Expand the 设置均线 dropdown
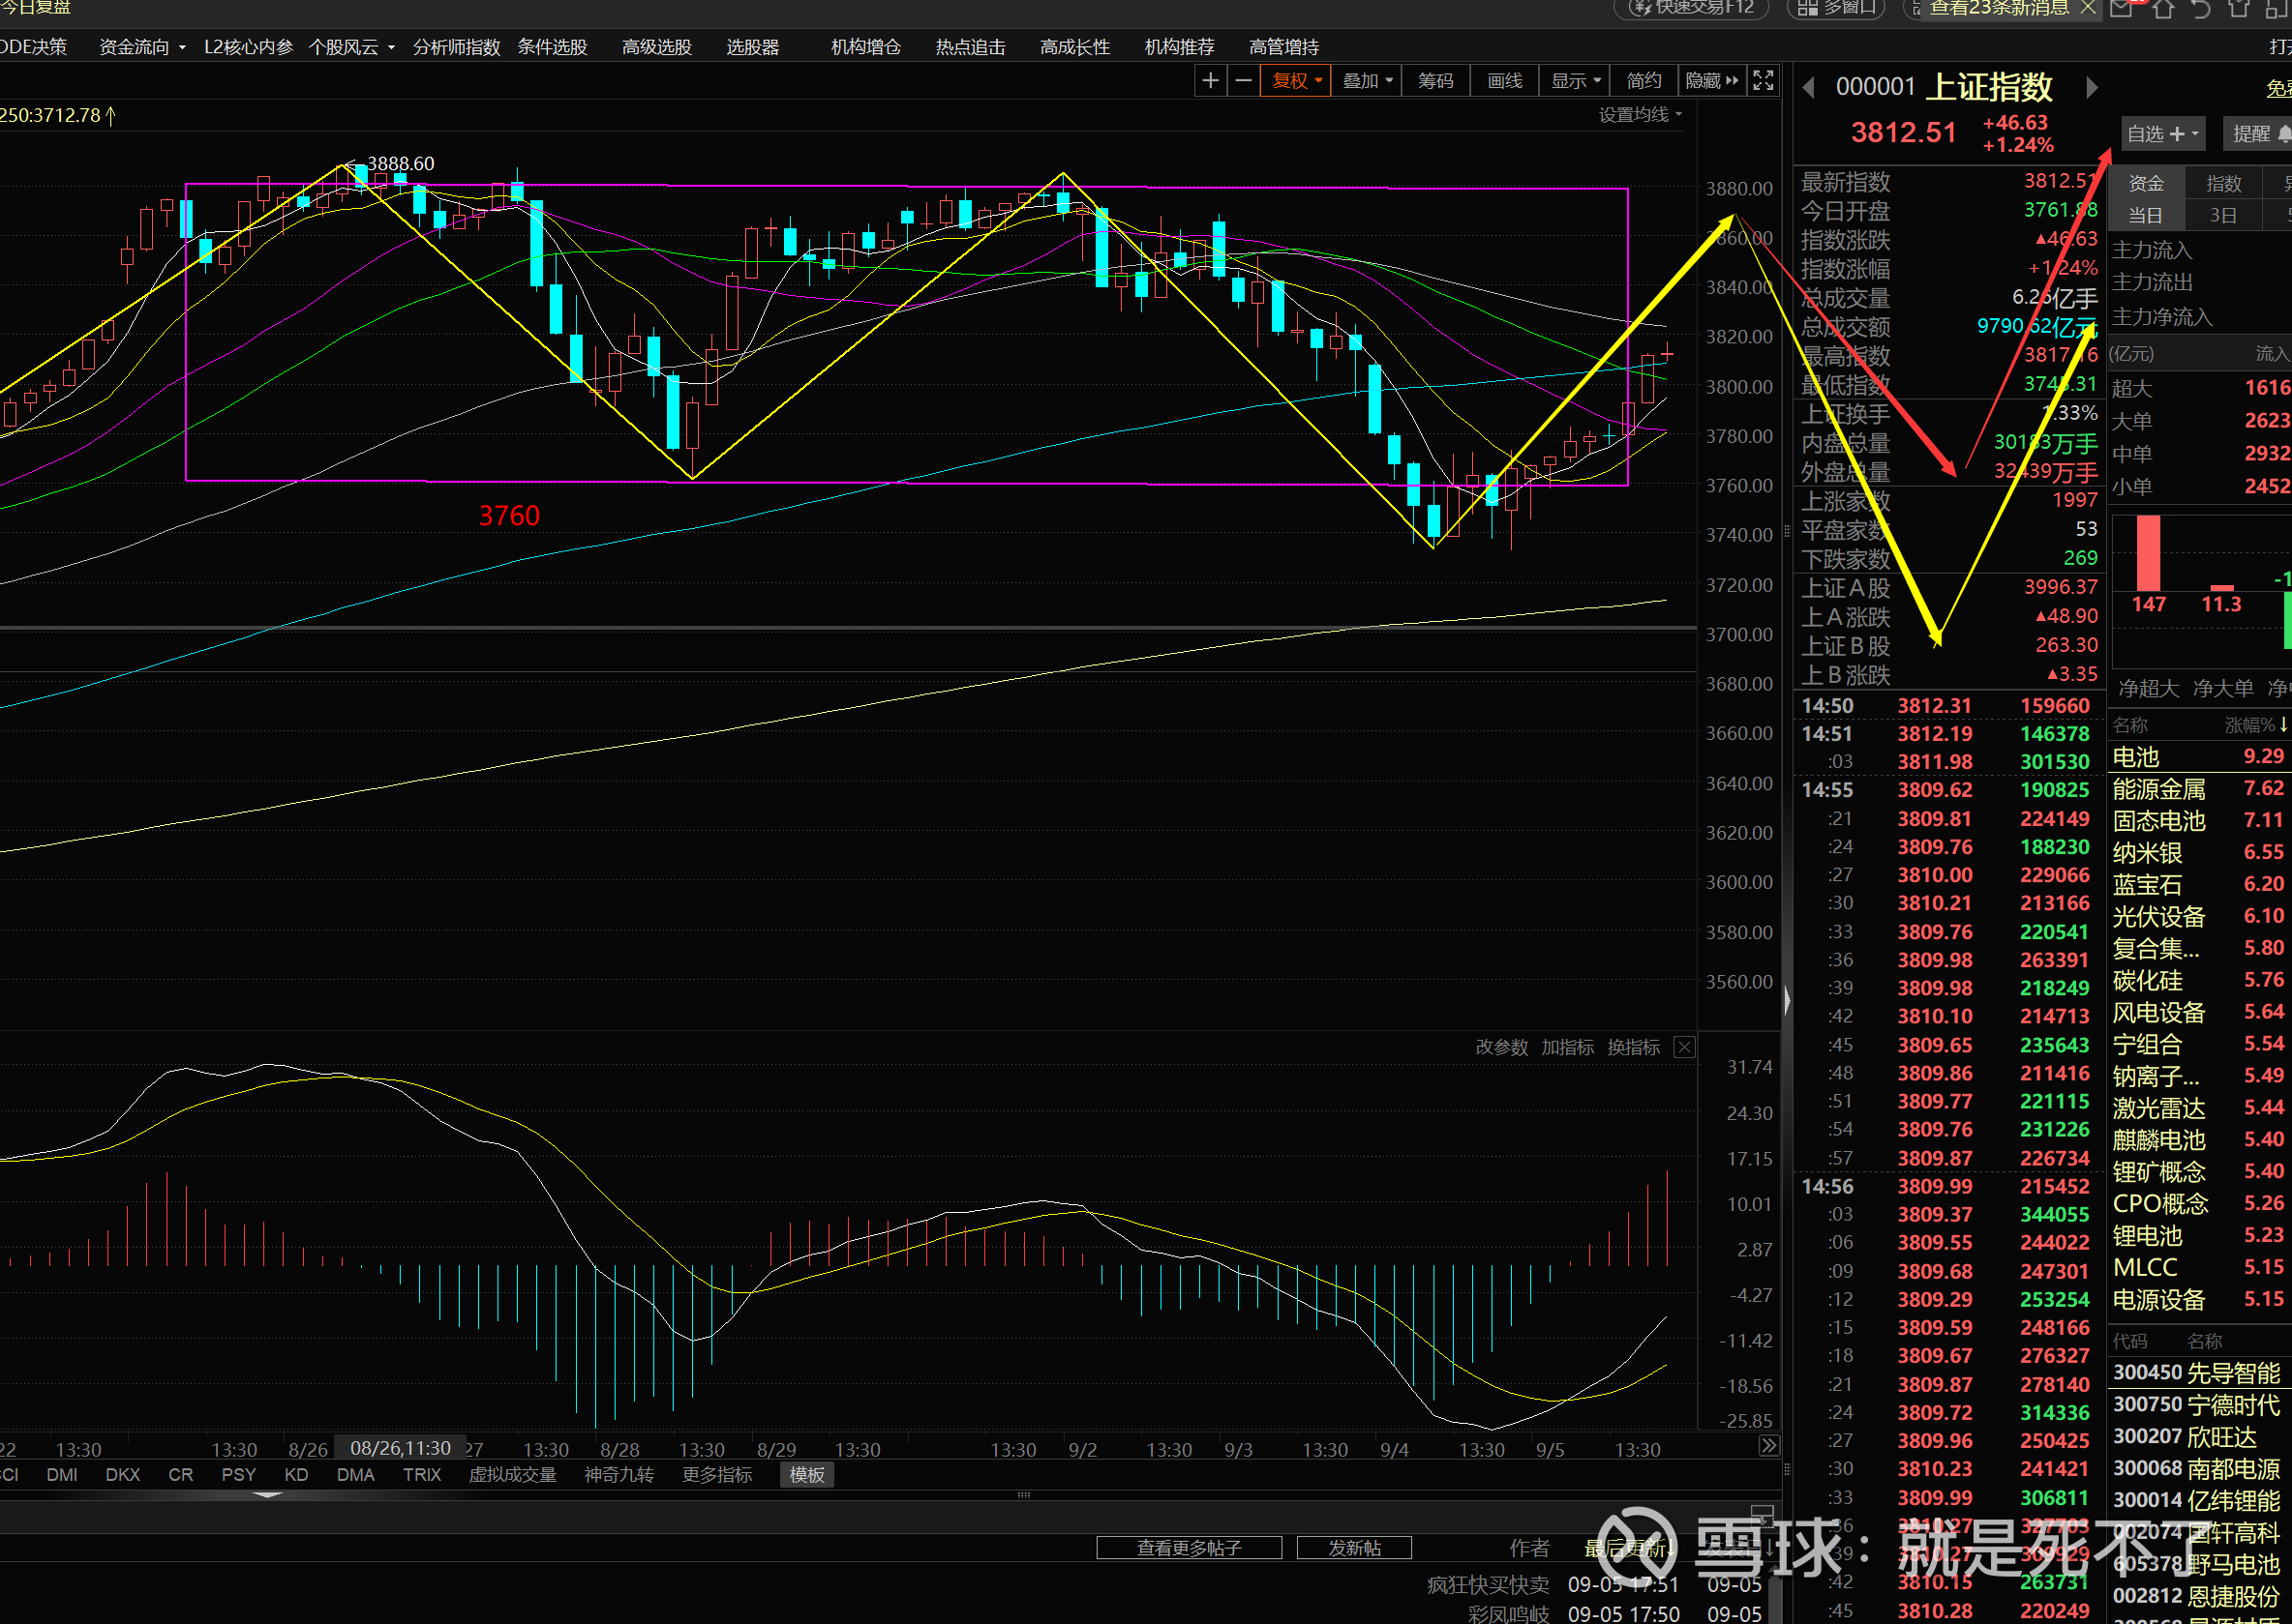 (x=1640, y=115)
